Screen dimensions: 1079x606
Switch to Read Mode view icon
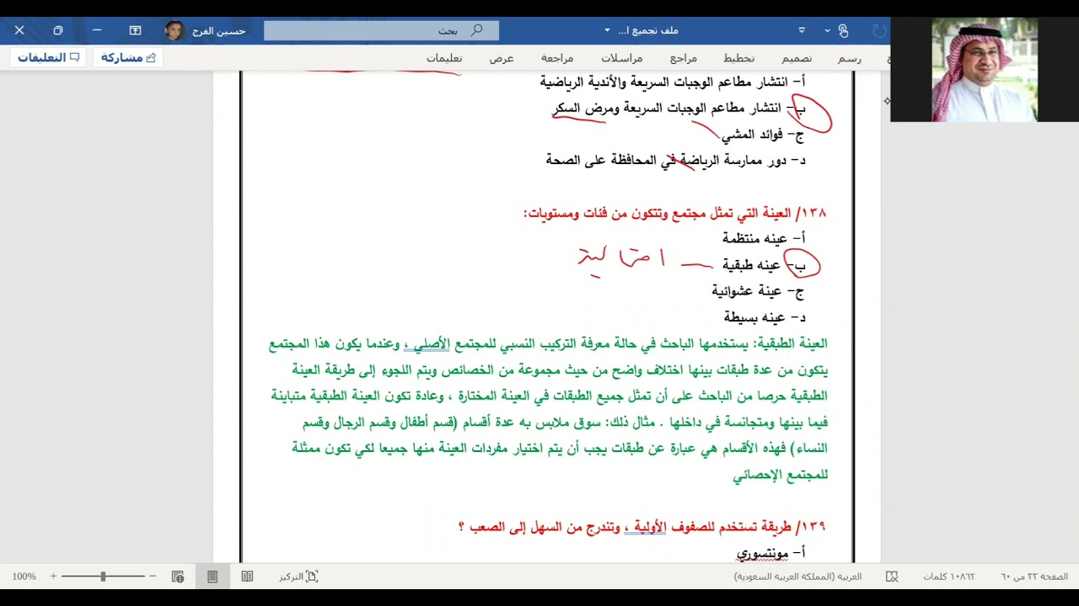coord(247,577)
